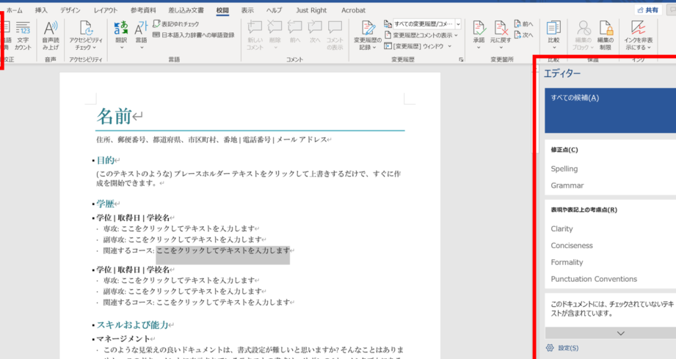
Task: Open the [変更履歴] ウィンドウ reviewing pane
Action: click(x=414, y=46)
